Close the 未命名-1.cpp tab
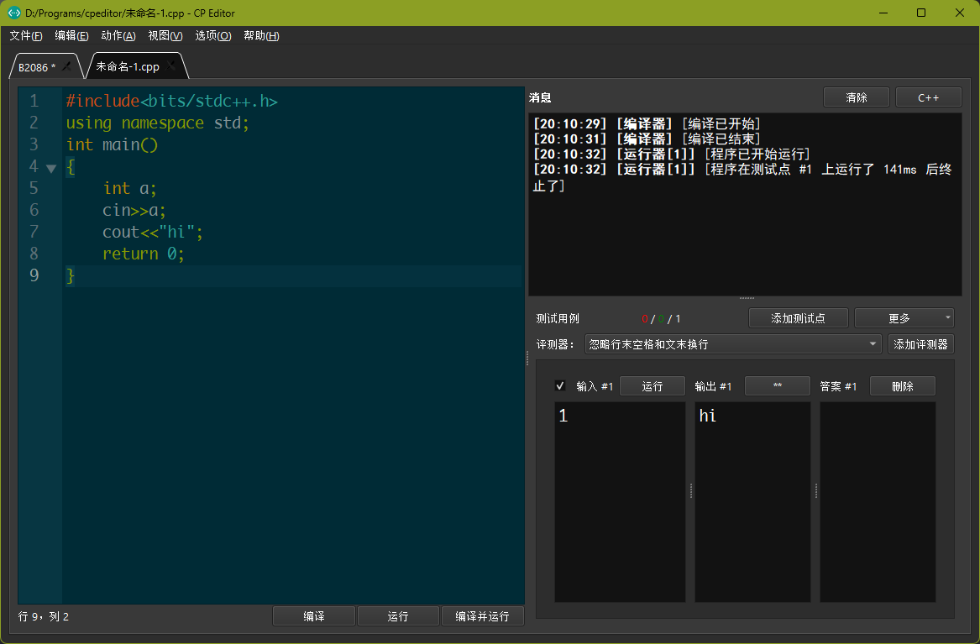This screenshot has width=980, height=644. [x=171, y=65]
